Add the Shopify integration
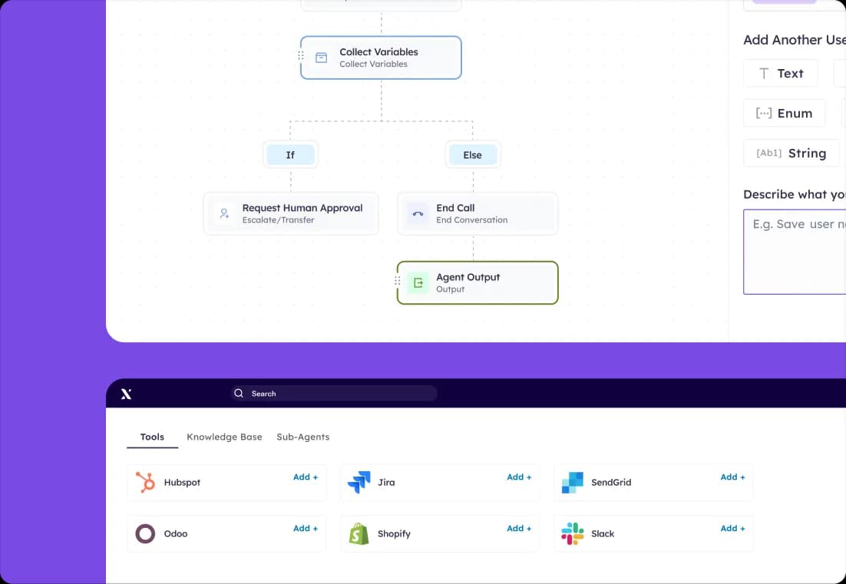Viewport: 846px width, 584px height. point(519,528)
